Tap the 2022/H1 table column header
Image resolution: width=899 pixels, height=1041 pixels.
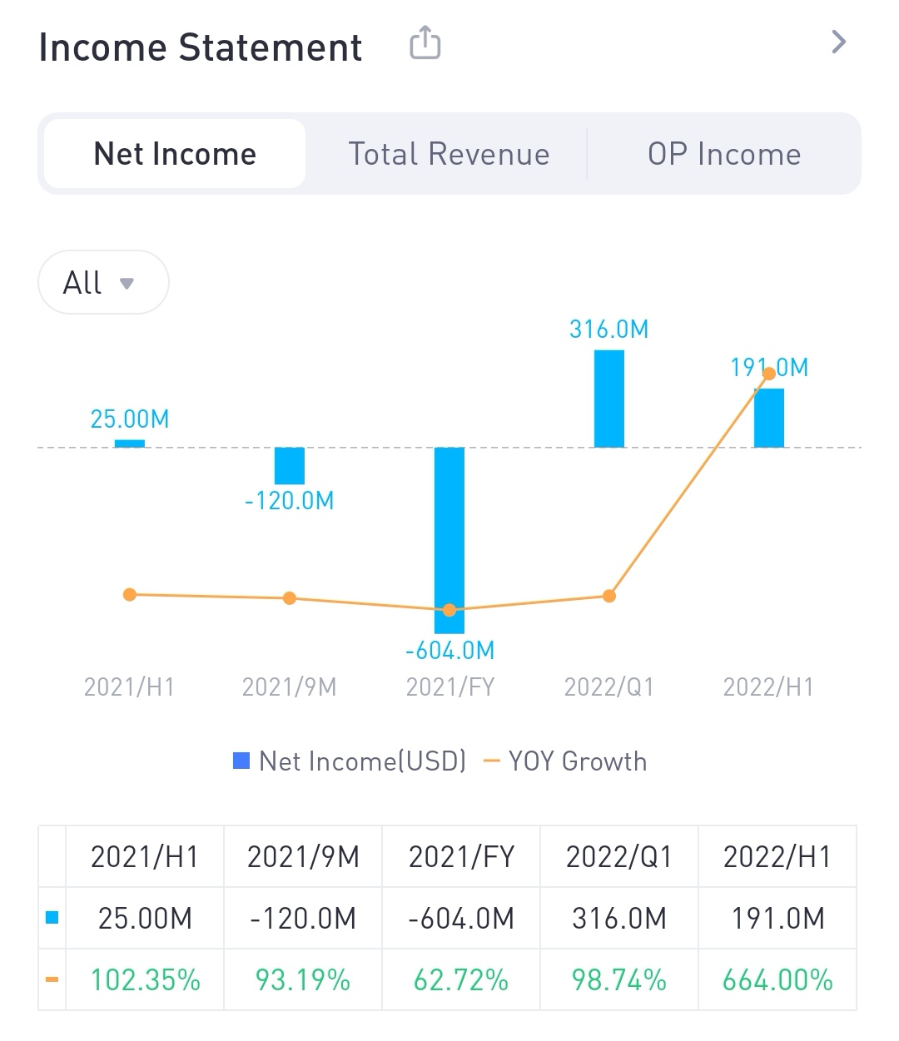pos(777,856)
